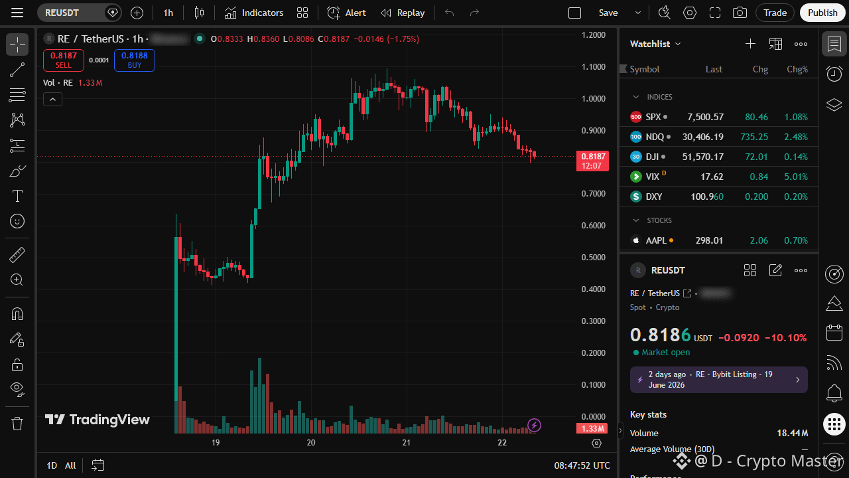Open price scale settings gear
Image resolution: width=849 pixels, height=478 pixels.
(x=596, y=443)
